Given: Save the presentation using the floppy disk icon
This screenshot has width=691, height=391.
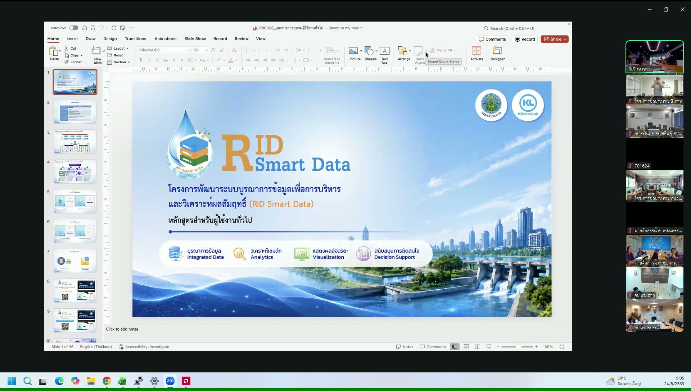Looking at the screenshot, I should pos(93,28).
